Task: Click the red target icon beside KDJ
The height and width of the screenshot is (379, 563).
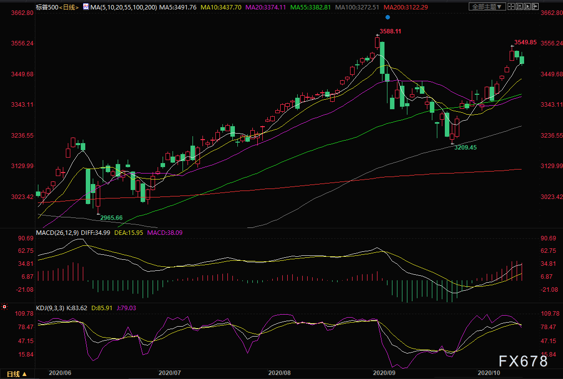Action: click(4, 307)
